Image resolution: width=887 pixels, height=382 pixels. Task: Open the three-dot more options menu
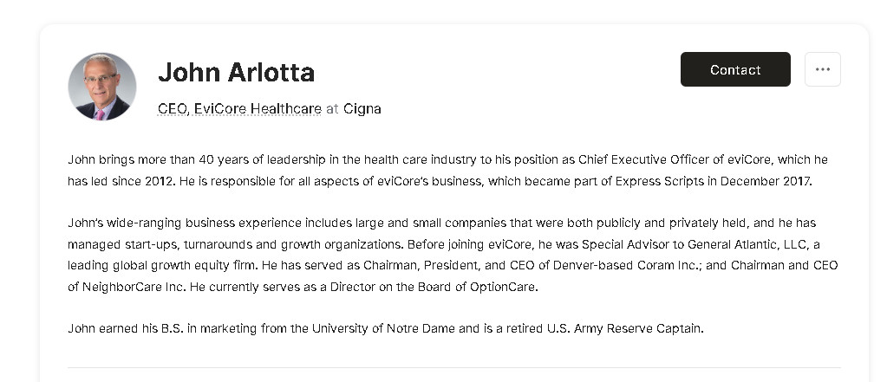pos(823,69)
